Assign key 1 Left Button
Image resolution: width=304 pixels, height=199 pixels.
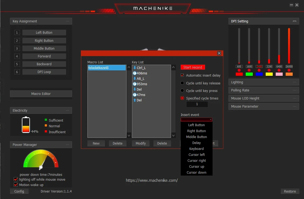44,33
